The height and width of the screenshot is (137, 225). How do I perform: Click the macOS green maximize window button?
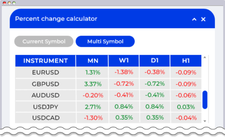click(x=14, y=3)
